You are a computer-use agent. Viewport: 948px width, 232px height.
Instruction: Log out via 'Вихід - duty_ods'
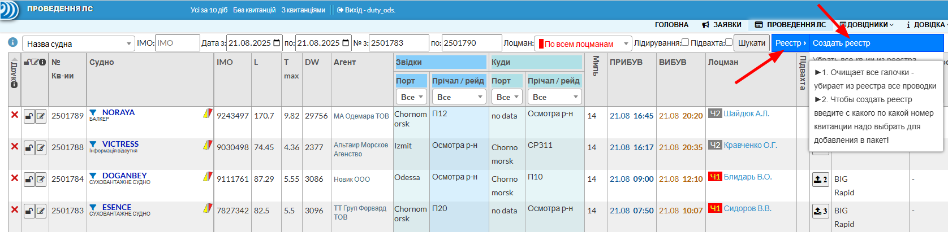tap(366, 10)
